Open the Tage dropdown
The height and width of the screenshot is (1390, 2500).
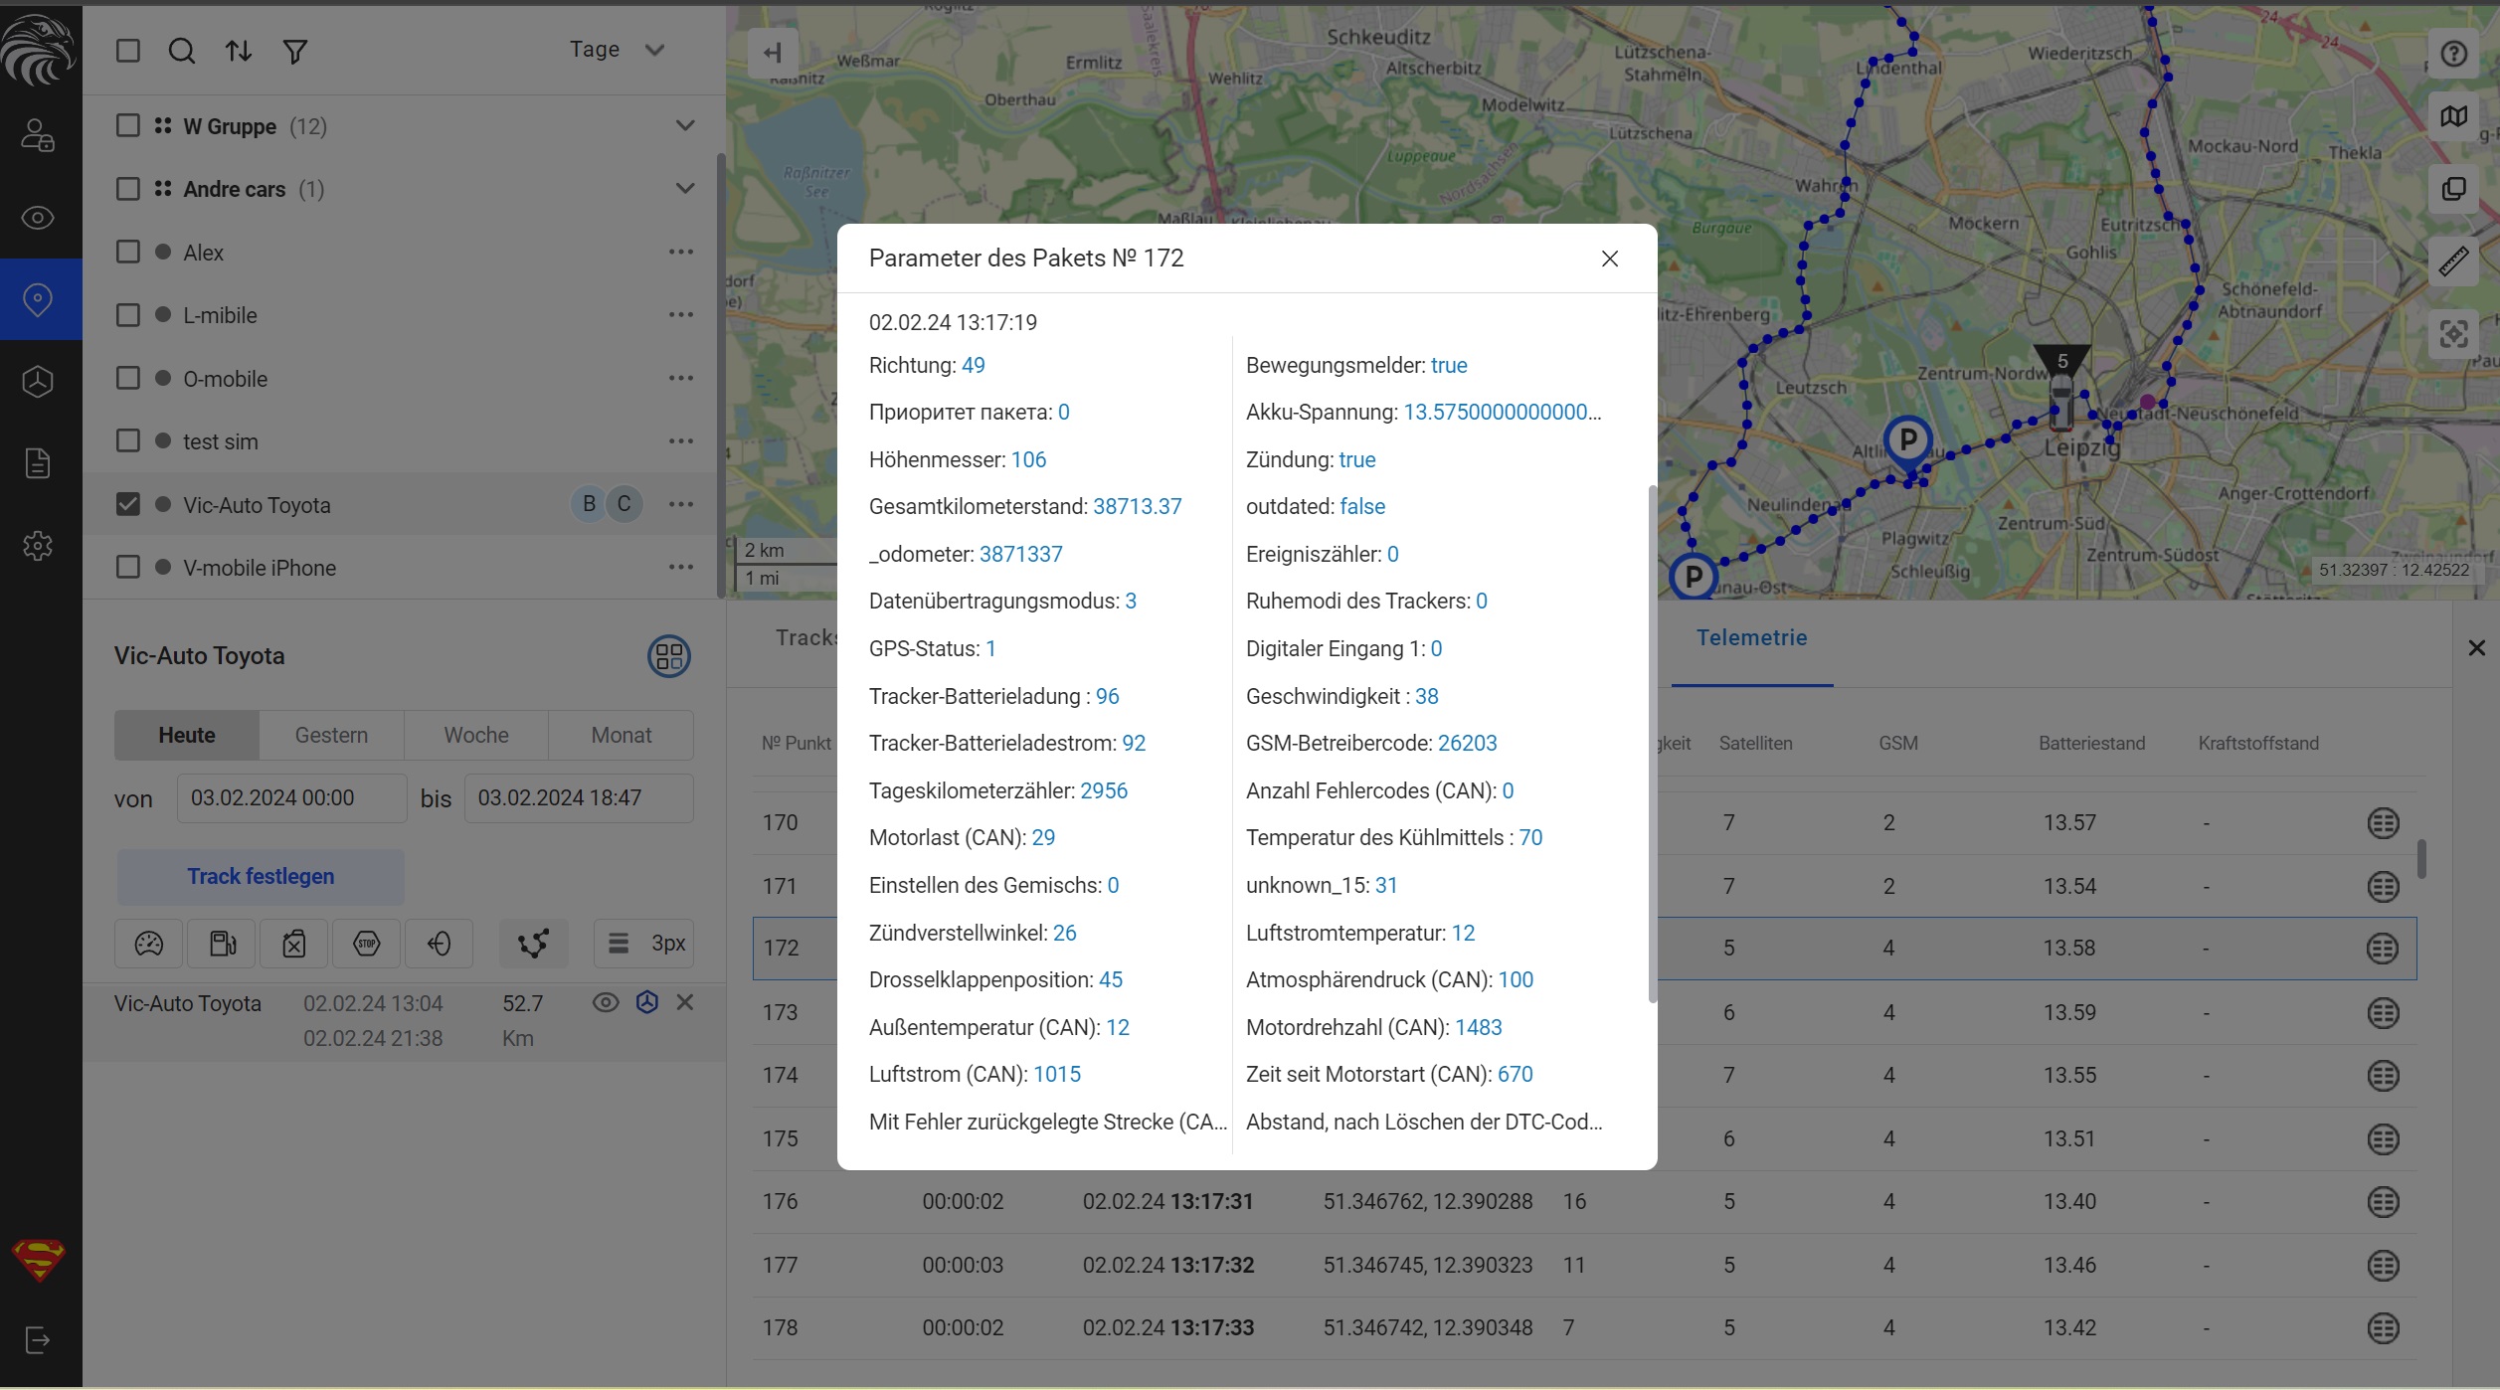(617, 50)
